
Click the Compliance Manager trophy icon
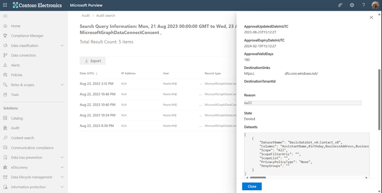[x=5, y=36]
